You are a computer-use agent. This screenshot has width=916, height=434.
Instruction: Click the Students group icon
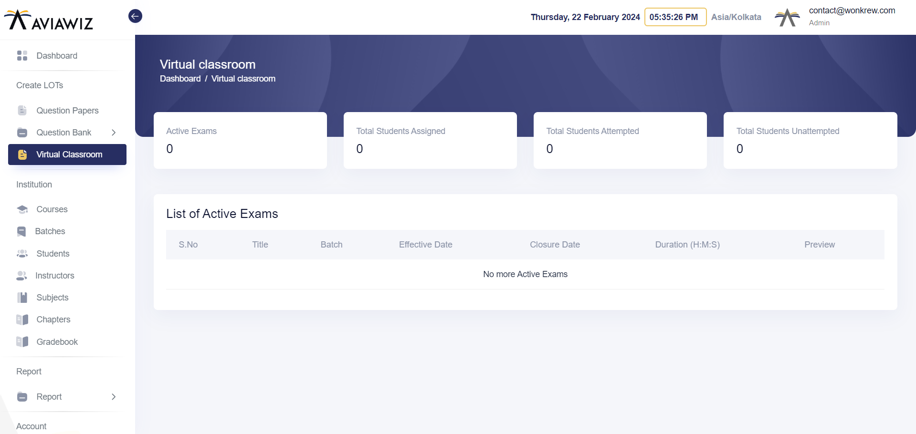click(22, 254)
